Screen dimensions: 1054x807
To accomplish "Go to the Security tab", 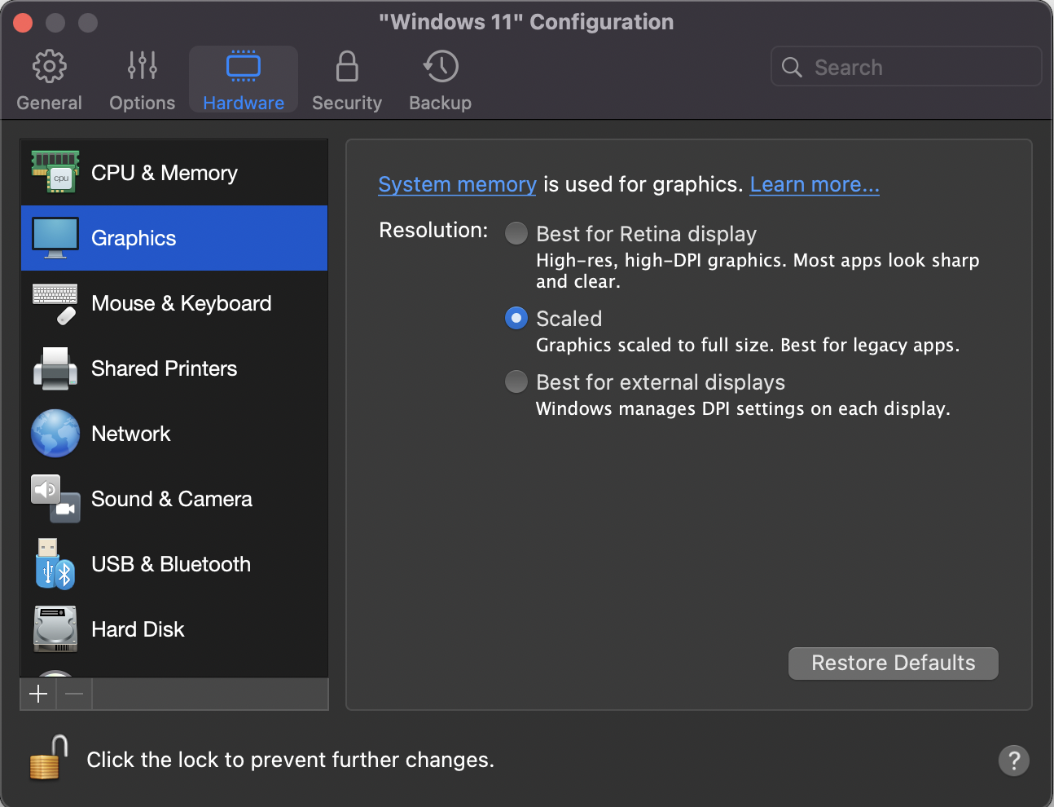I will point(347,80).
